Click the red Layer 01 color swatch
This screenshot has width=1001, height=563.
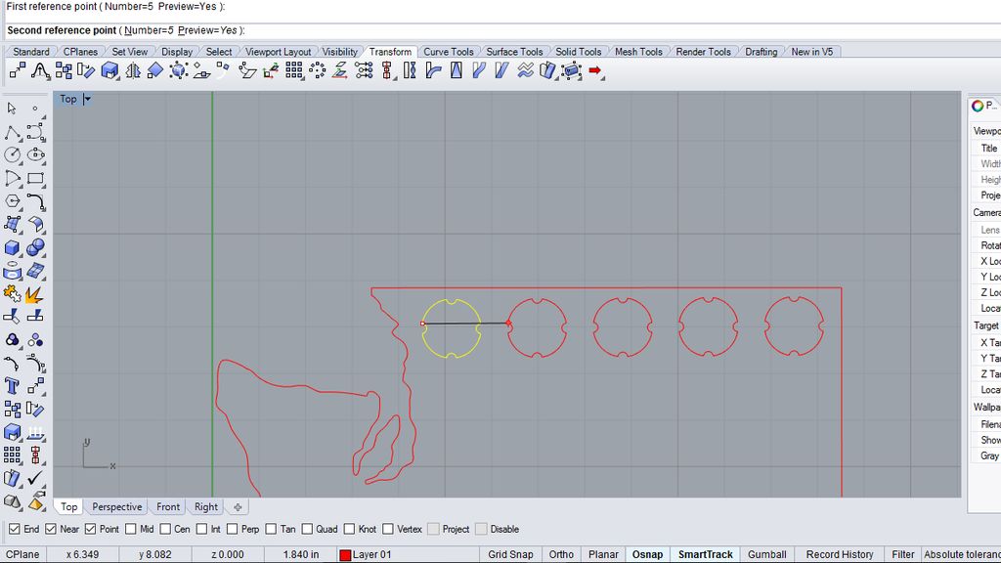coord(345,555)
